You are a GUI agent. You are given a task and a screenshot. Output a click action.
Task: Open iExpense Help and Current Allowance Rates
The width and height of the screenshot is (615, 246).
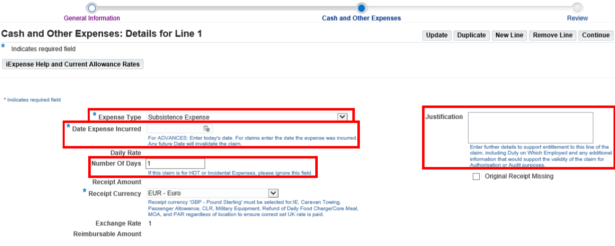coord(73,64)
